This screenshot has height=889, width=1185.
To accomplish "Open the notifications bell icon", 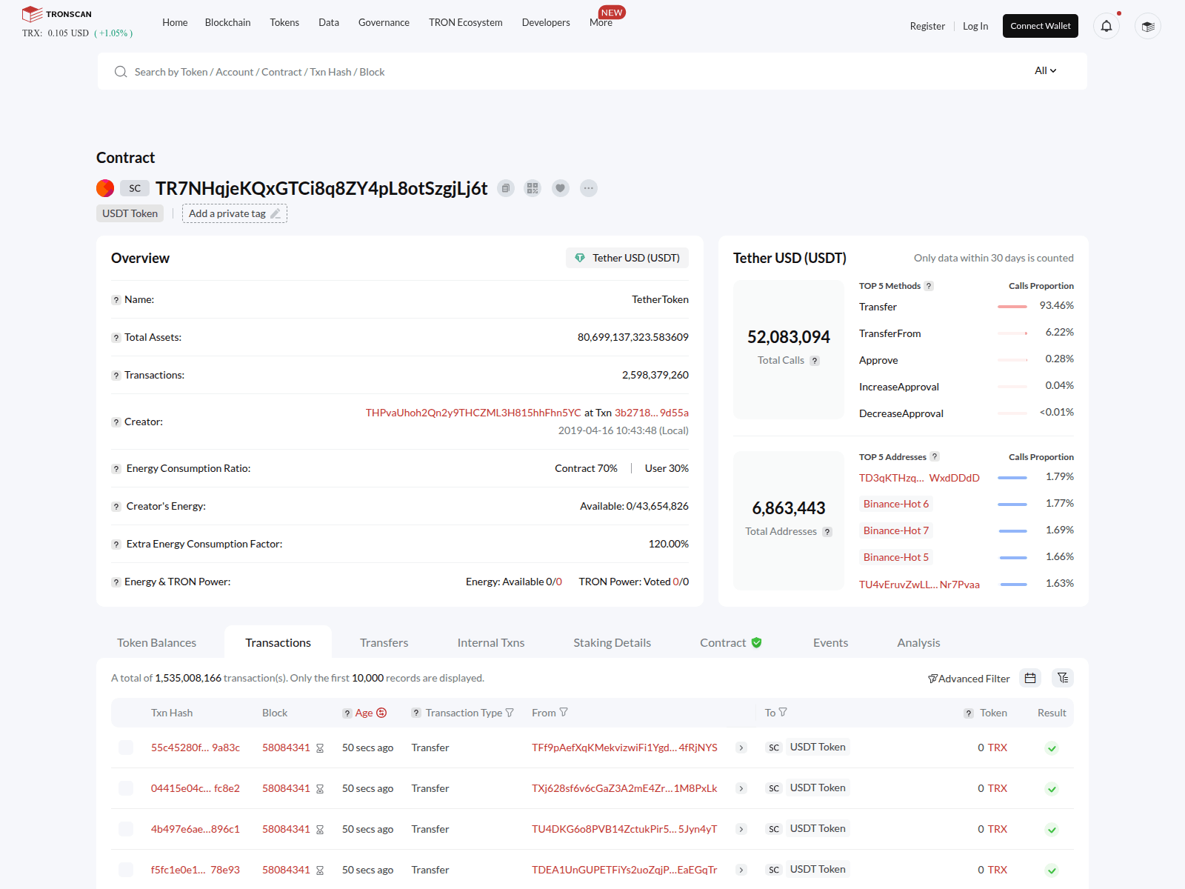I will pyautogui.click(x=1106, y=26).
